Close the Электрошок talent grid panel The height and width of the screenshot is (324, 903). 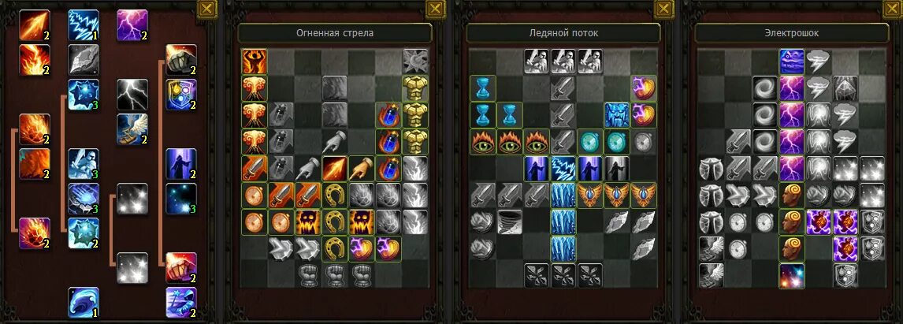pos(893,9)
